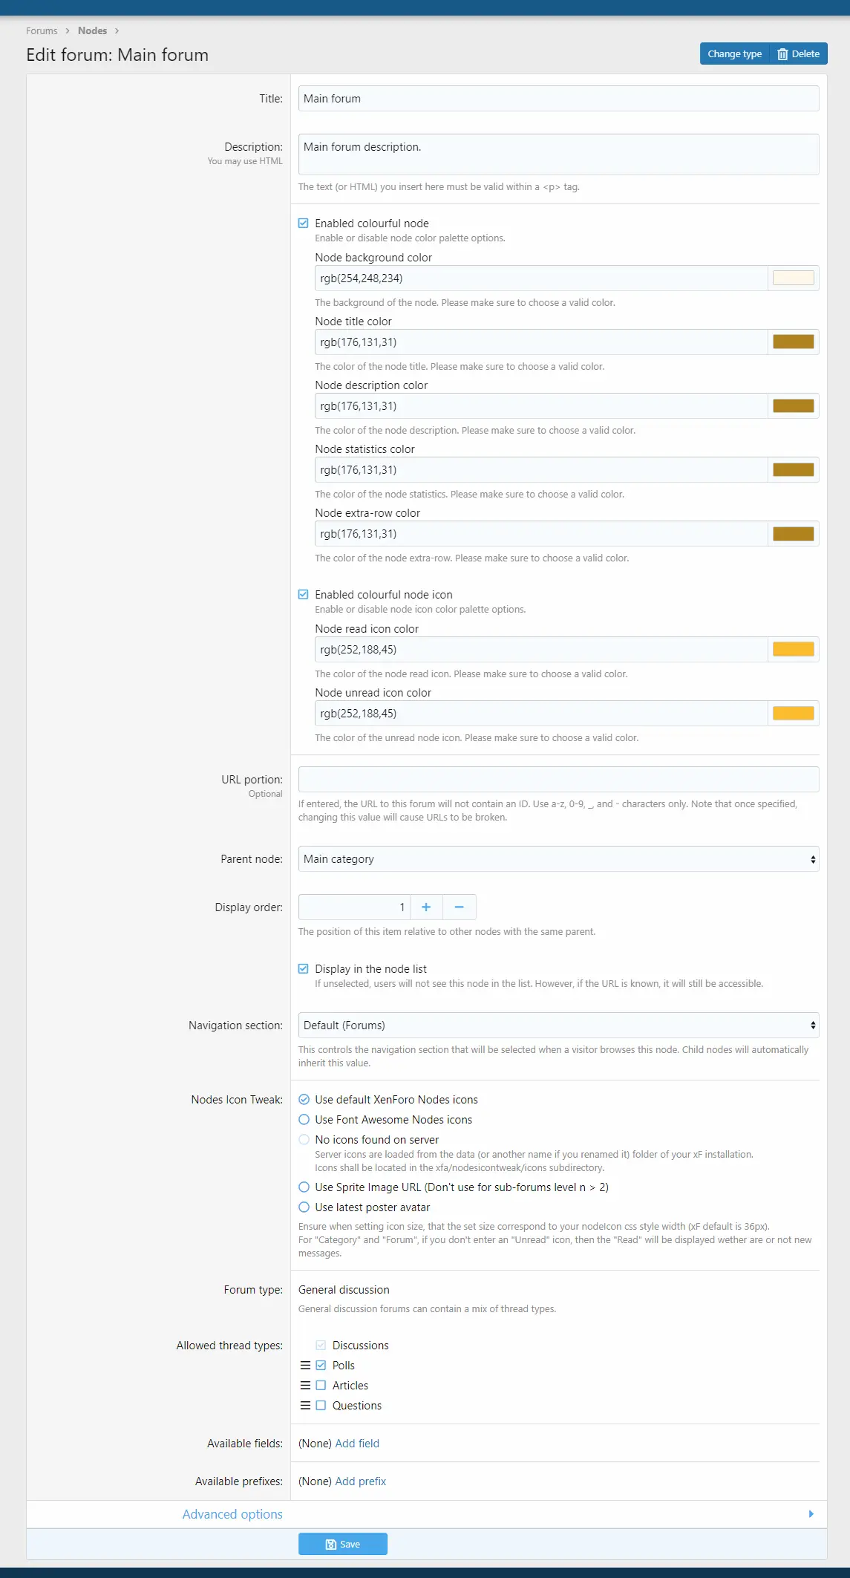Viewport: 850px width, 1578px height.
Task: Click the trash Delete icon button
Action: click(x=799, y=53)
